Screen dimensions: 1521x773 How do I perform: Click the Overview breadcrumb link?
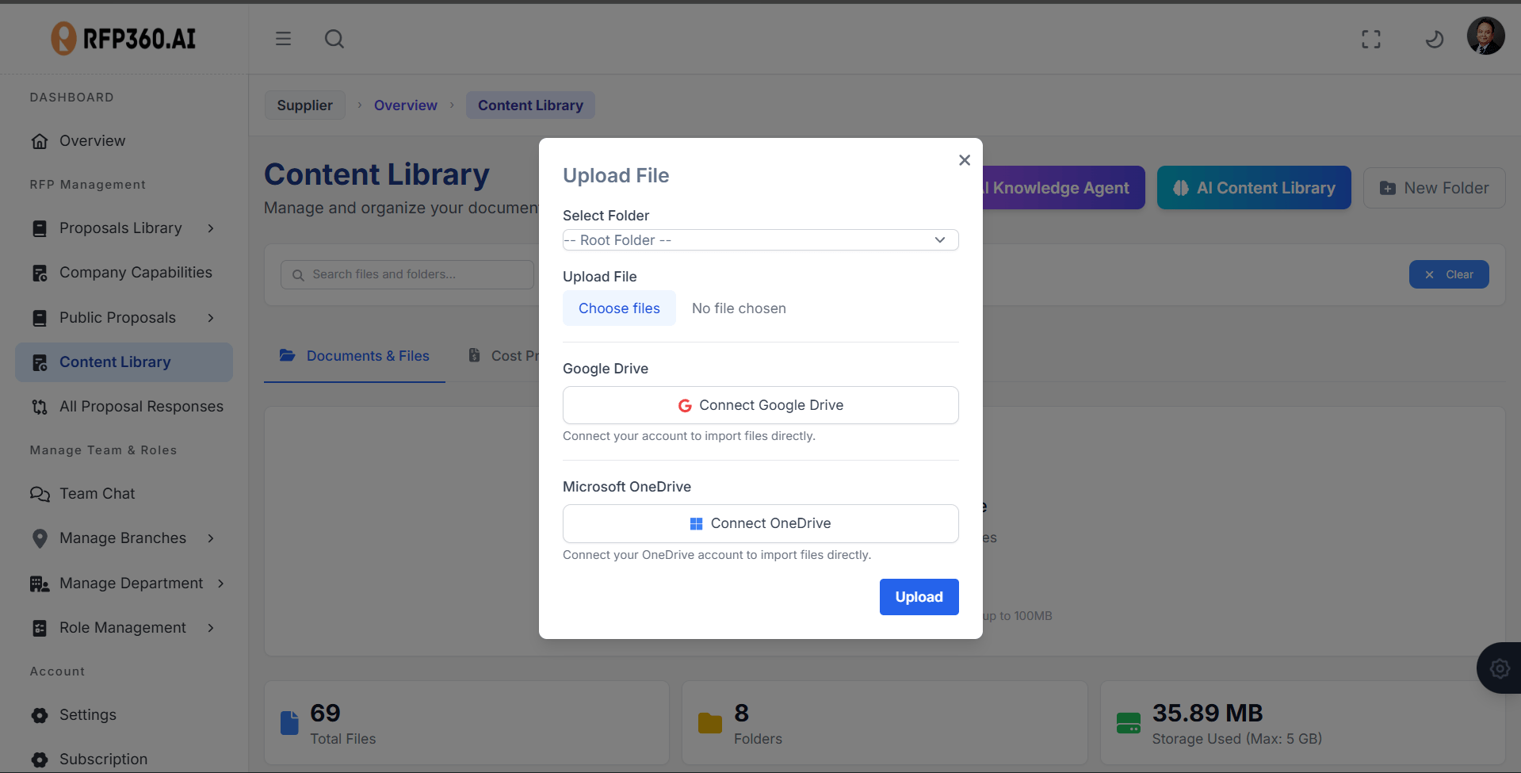405,105
